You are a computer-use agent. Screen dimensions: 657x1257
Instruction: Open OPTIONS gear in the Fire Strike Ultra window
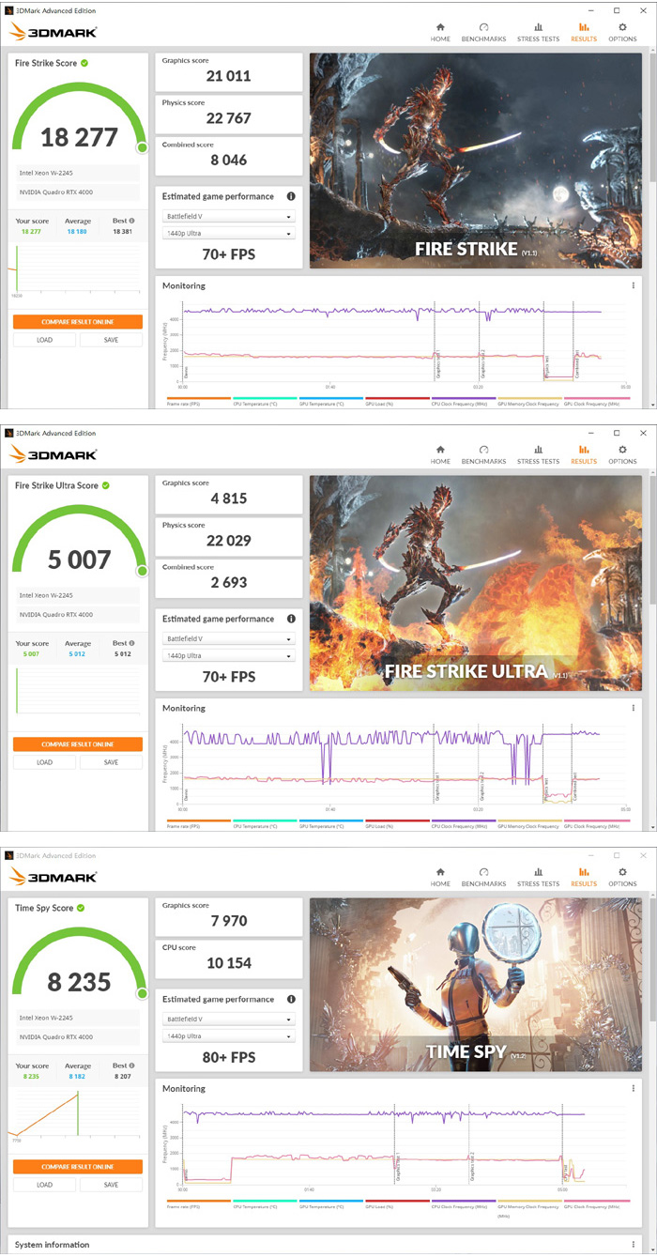point(622,455)
